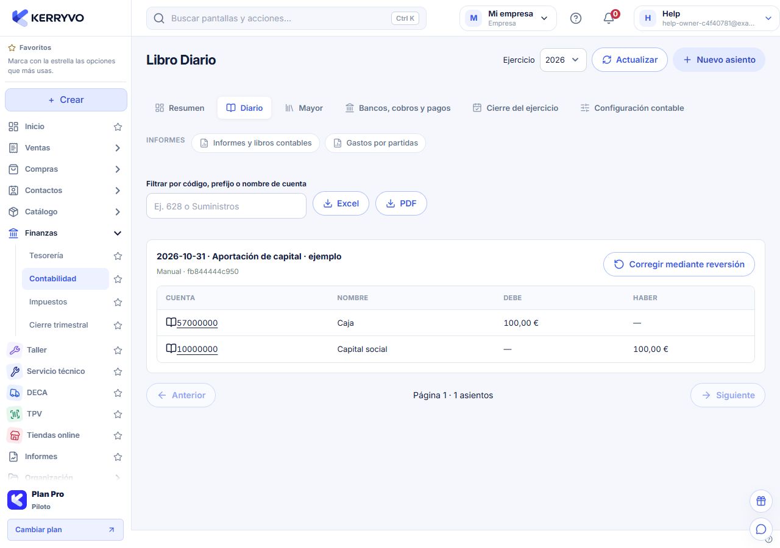Viewport: 780px width, 548px height.
Task: Click the Servicio técnico icon
Action: click(15, 371)
